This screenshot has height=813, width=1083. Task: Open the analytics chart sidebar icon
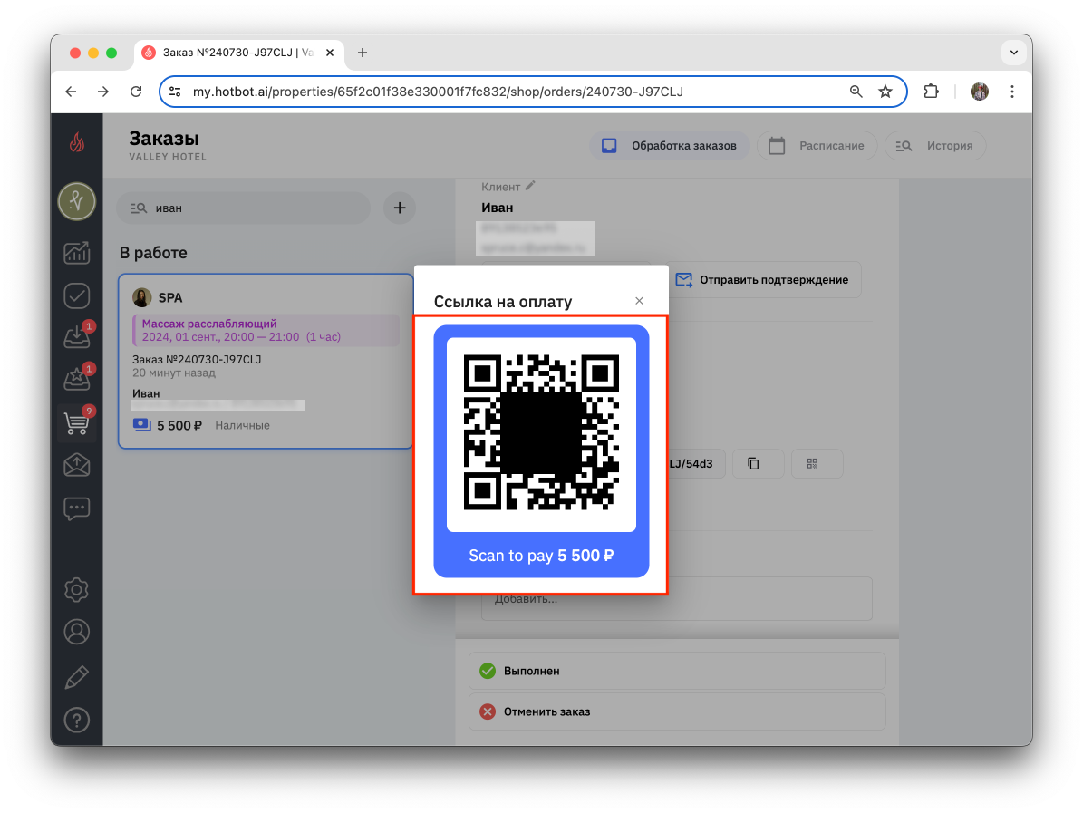[x=77, y=253]
